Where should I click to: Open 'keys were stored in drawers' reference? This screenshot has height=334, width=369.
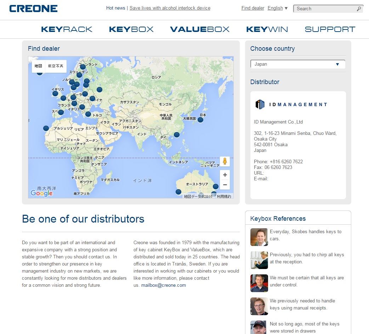[304, 327]
